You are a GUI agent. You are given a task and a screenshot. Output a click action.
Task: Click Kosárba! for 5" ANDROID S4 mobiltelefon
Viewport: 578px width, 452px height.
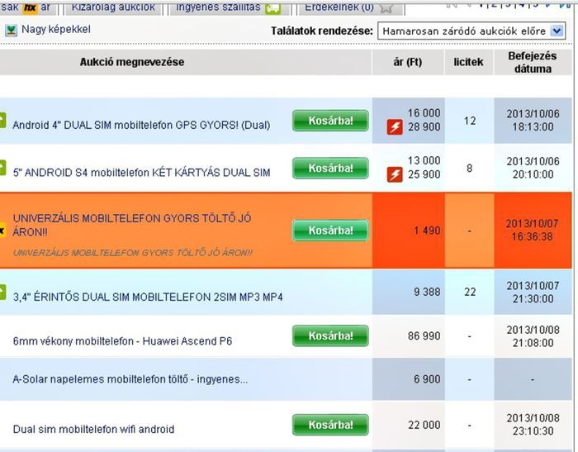[x=330, y=169]
